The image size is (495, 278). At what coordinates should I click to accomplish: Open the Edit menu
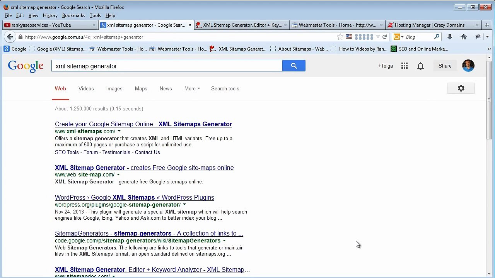pyautogui.click(x=20, y=15)
